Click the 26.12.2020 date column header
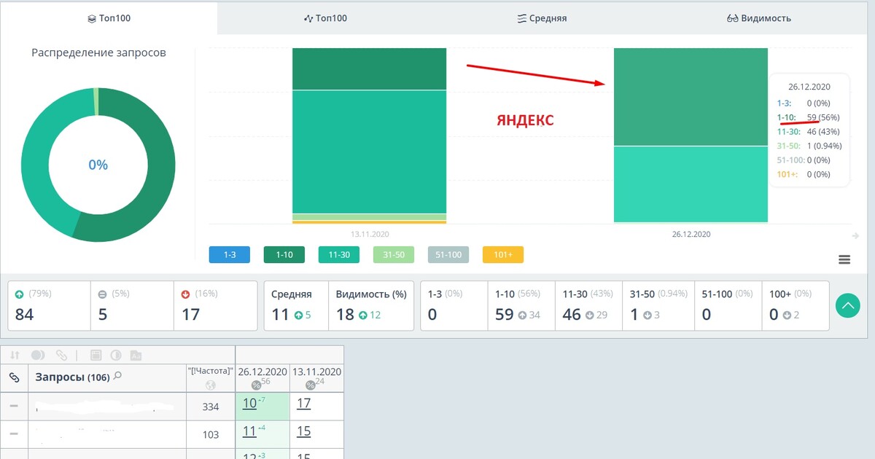Screen dimensions: 875x459 [x=262, y=372]
